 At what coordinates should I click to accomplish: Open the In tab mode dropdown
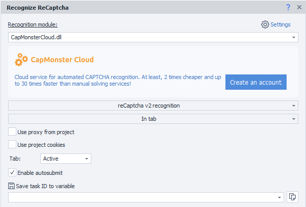point(153,119)
